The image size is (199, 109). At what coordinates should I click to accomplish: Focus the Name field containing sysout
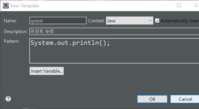click(58, 21)
